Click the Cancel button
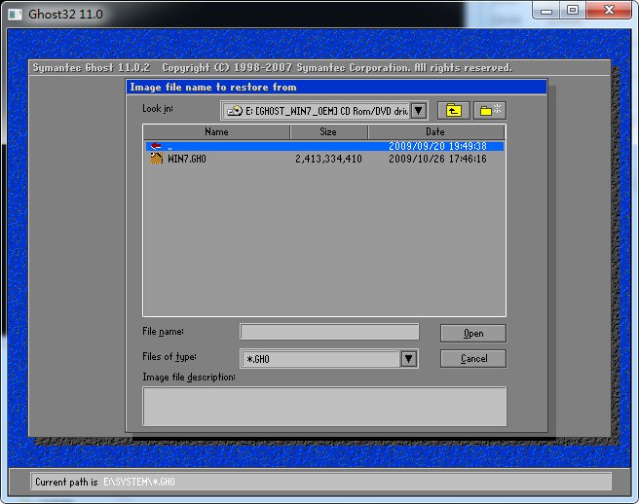The height and width of the screenshot is (504, 639). (473, 359)
